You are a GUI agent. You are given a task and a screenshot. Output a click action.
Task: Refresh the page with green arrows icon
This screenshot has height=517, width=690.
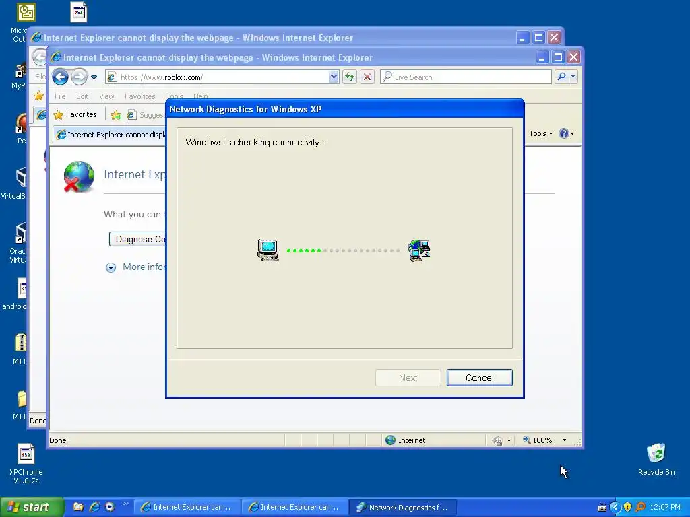350,77
